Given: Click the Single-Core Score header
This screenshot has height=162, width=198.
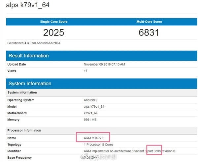Looking at the screenshot, I should click(54, 22).
